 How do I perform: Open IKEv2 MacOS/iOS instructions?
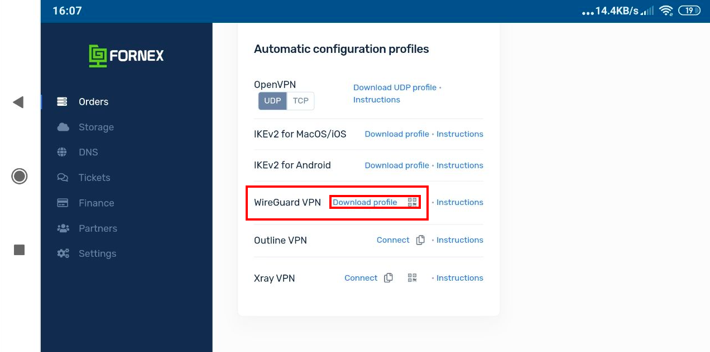[x=460, y=134]
